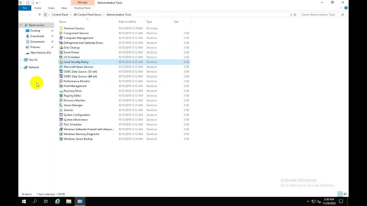The image size is (367, 206).
Task: Select the Disk Cleanup shortcut icon
Action: click(x=61, y=47)
